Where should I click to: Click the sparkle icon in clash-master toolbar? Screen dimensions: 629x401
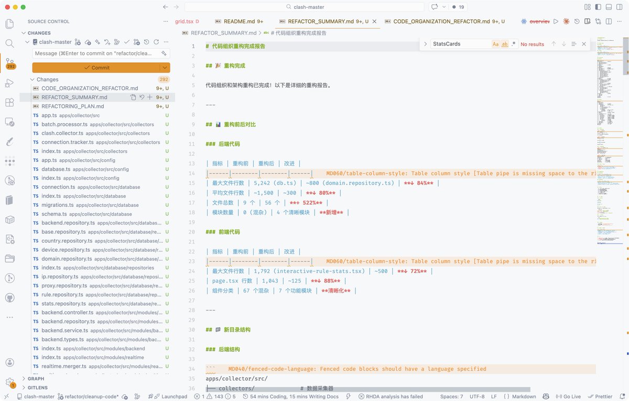[97, 42]
